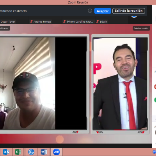Screen dimensions: 156x156
Task: Open Excel from the taskbar
Action: 18,152
